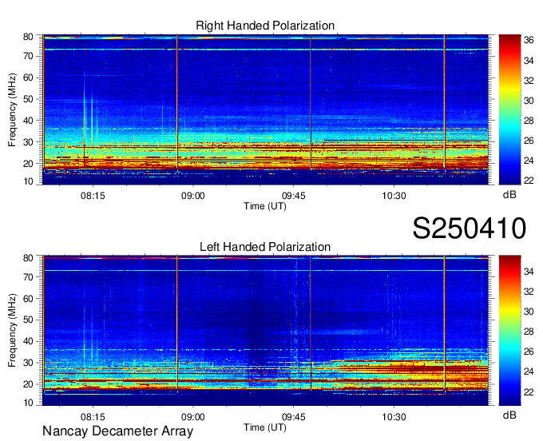Viewport: 543px width, 441px height.
Task: Click the "Left Handed Polarization" plot title
Action: pos(265,247)
